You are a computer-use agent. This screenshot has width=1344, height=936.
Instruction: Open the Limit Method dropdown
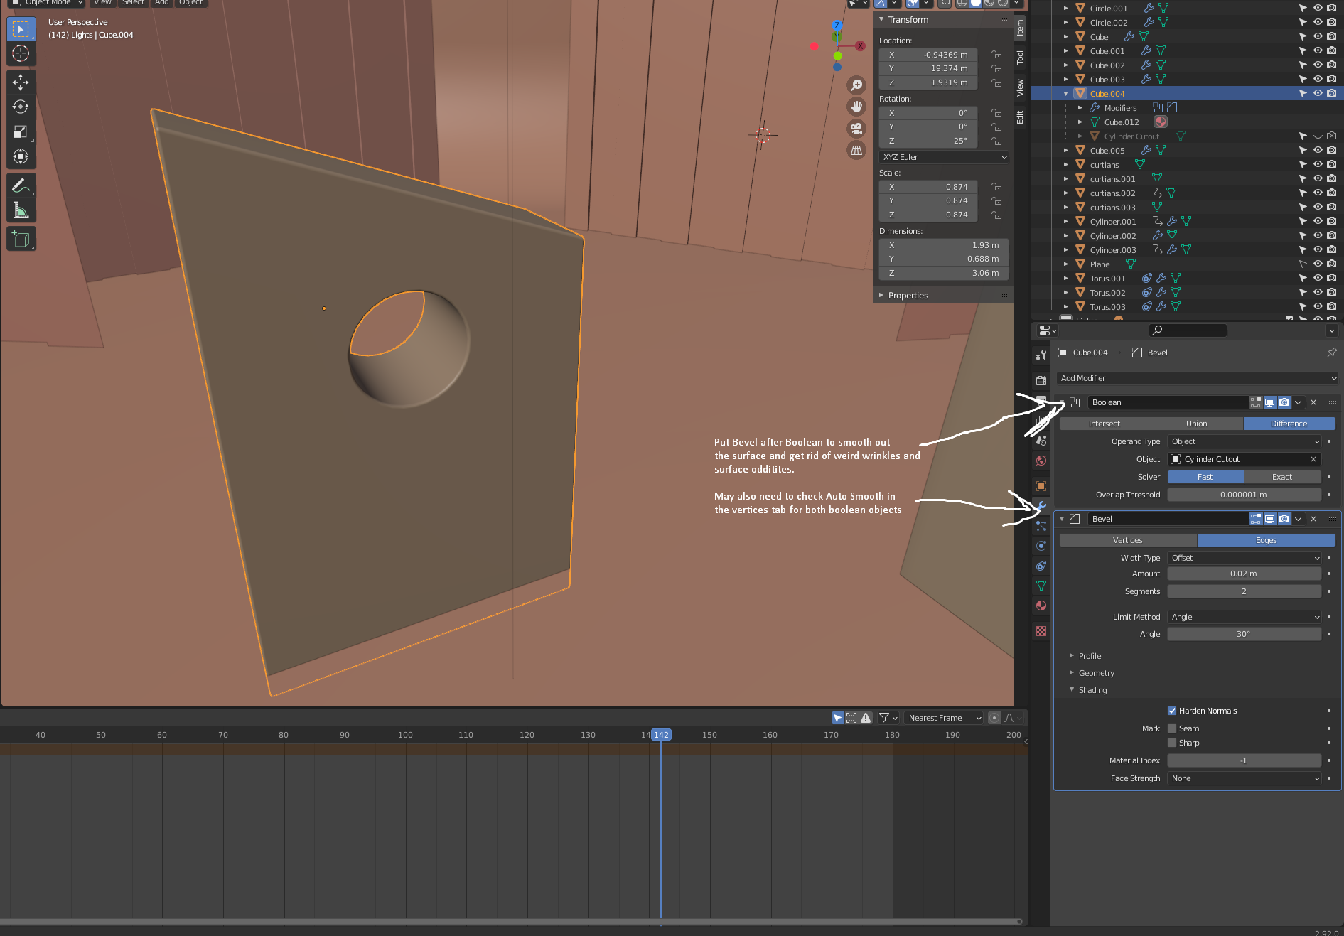tap(1244, 617)
